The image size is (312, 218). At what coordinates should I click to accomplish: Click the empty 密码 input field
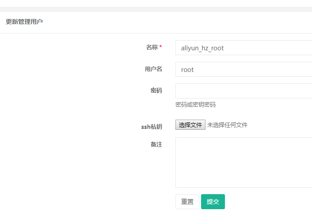[x=243, y=91]
